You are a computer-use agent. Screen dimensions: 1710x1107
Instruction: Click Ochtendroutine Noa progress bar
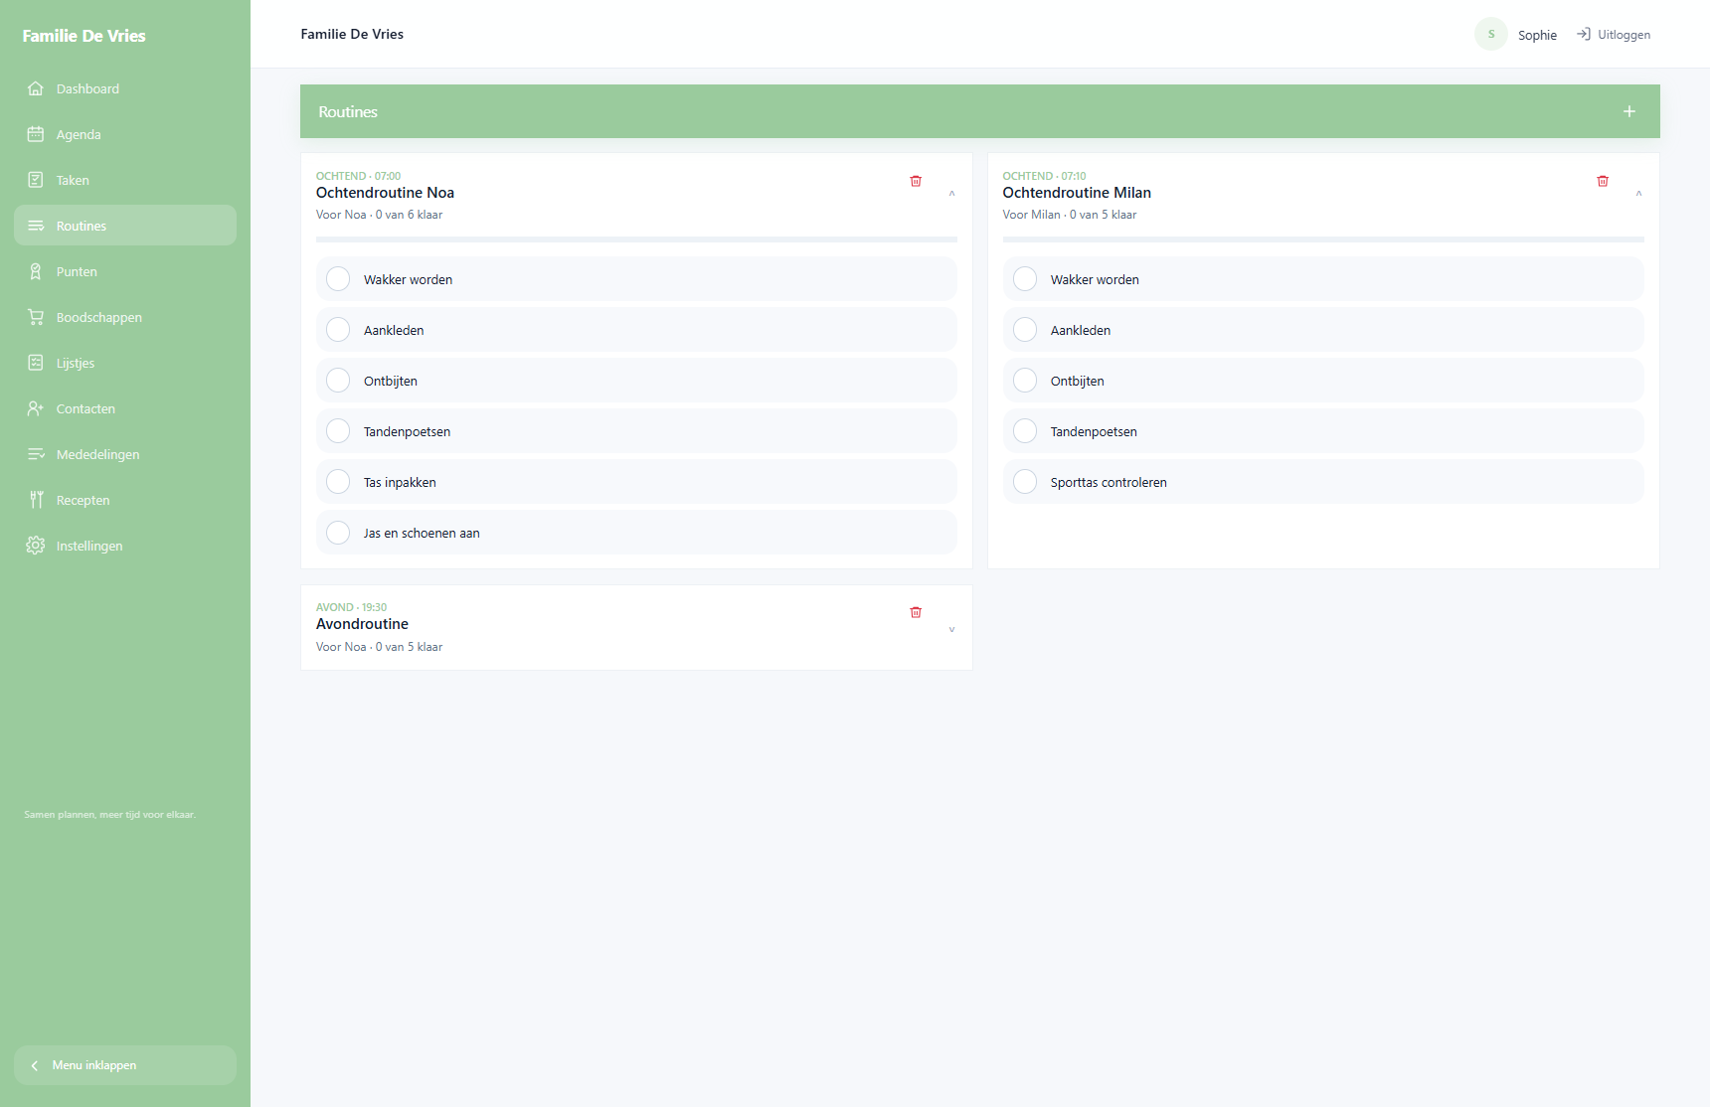[636, 239]
